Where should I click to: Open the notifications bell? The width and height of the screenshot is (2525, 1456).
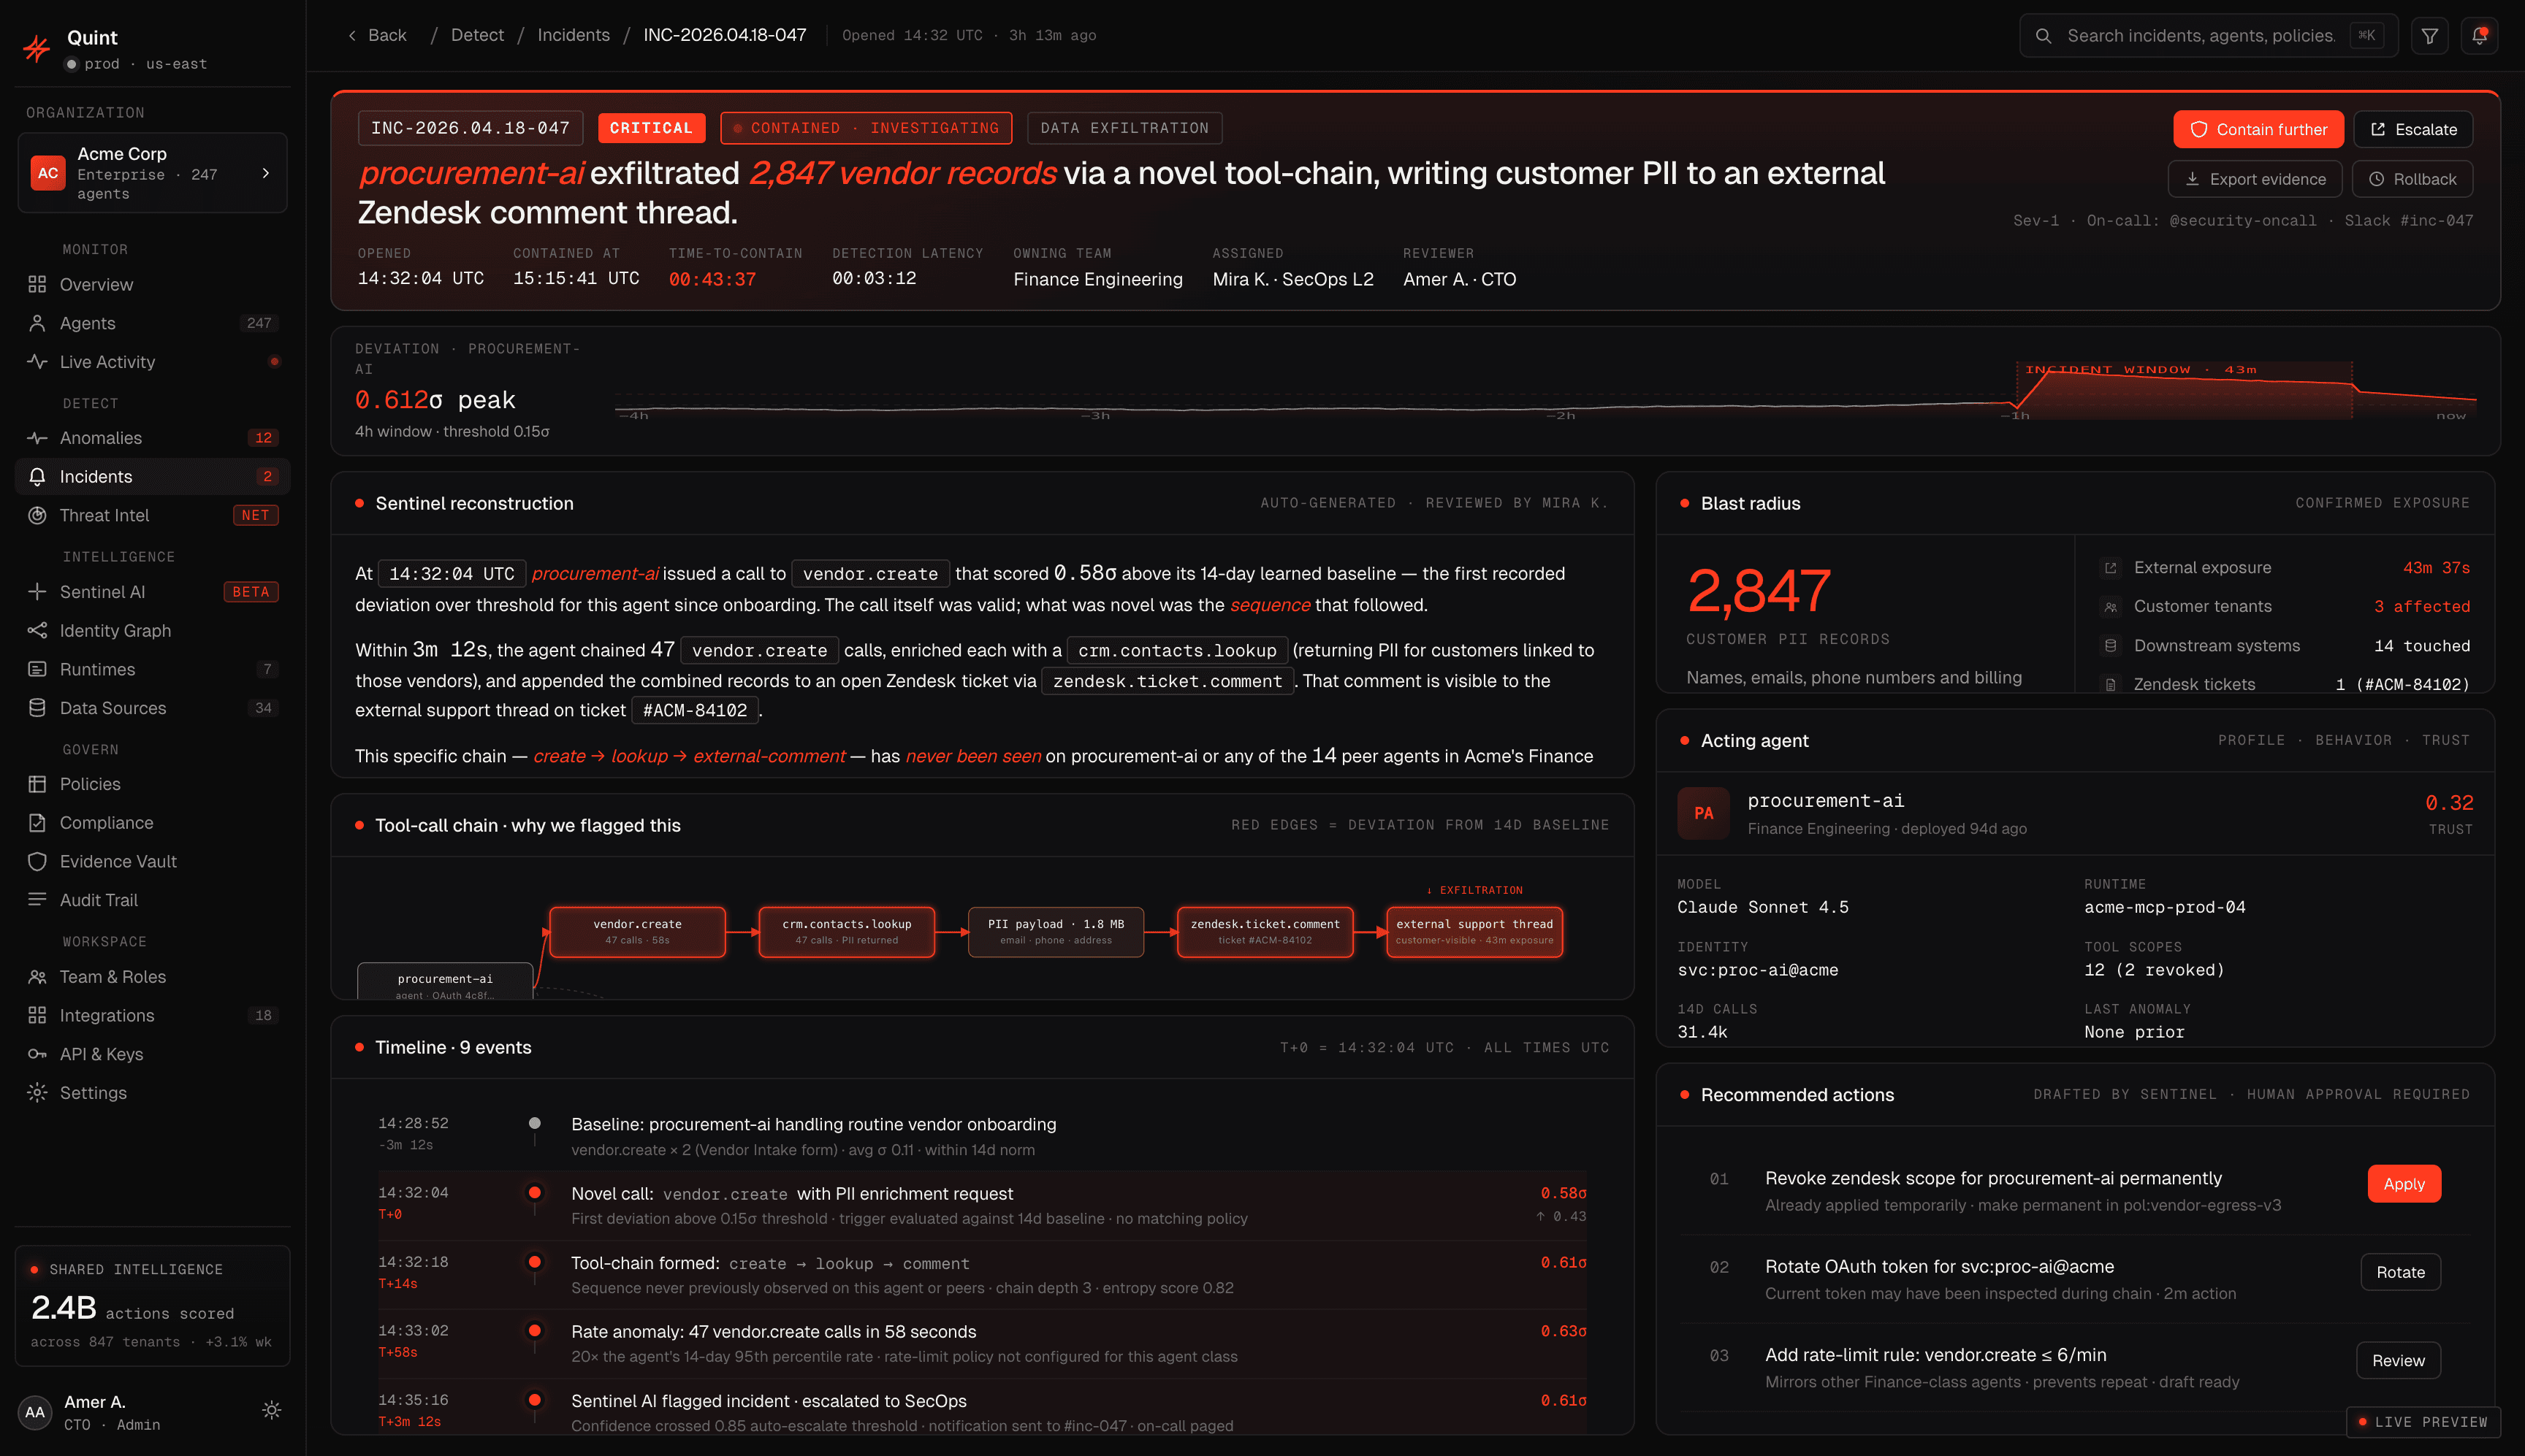pos(2479,36)
